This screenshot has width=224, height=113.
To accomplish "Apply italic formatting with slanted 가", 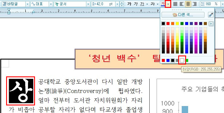I will [x=136, y=4].
